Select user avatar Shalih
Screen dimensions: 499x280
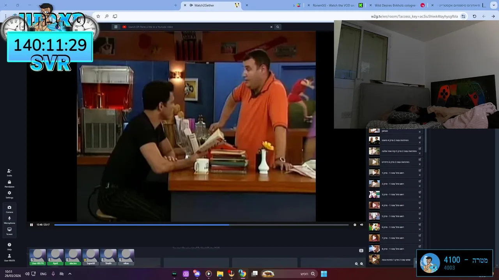click(108, 257)
